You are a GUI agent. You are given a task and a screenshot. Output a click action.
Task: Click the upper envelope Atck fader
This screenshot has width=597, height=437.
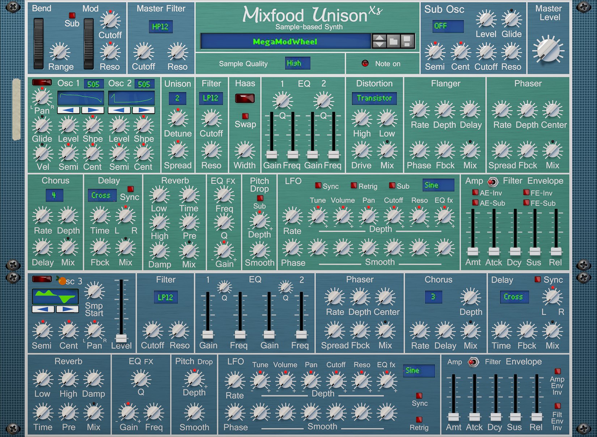(494, 251)
